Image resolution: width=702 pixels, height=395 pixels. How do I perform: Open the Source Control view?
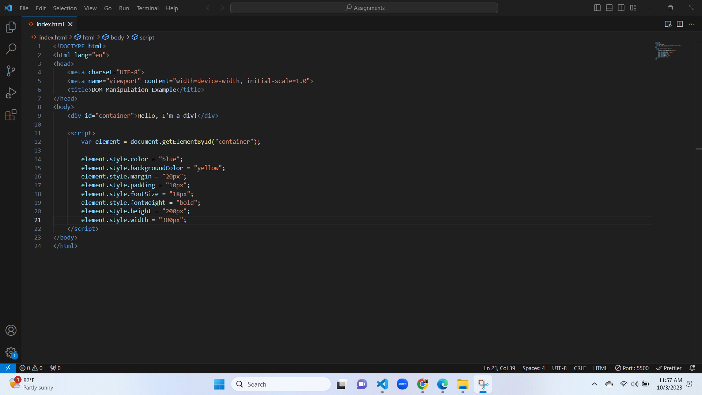pos(11,71)
